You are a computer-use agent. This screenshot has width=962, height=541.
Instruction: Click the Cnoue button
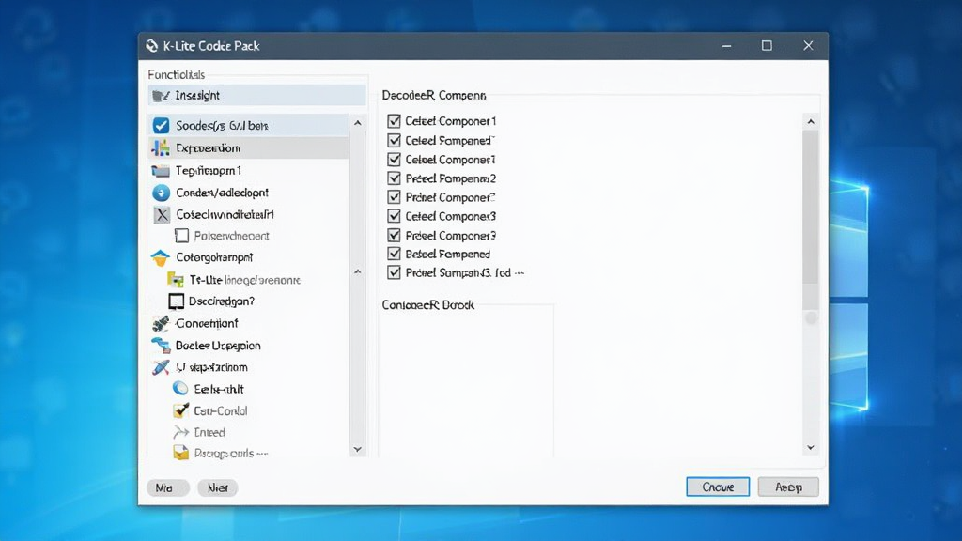coord(718,487)
